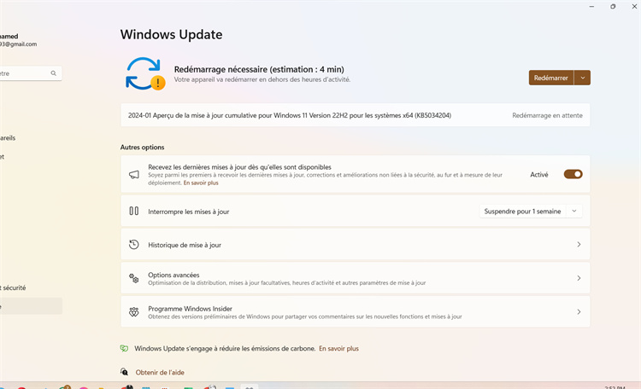641x389 pixels.
Task: Click the pause updates icon
Action: coord(133,211)
